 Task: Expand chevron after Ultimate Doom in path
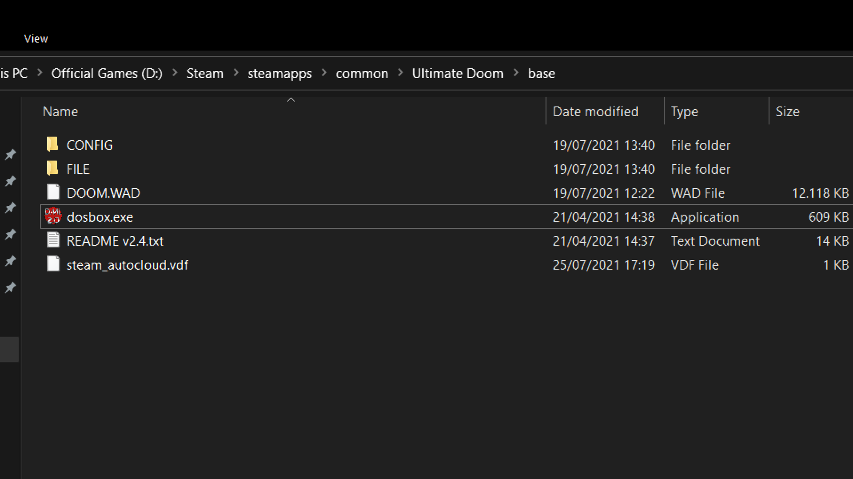click(516, 73)
